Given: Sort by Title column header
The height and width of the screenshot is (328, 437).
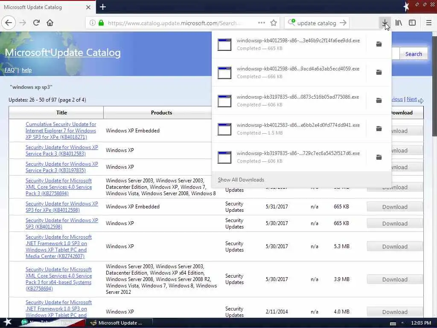Looking at the screenshot, I should (x=61, y=113).
